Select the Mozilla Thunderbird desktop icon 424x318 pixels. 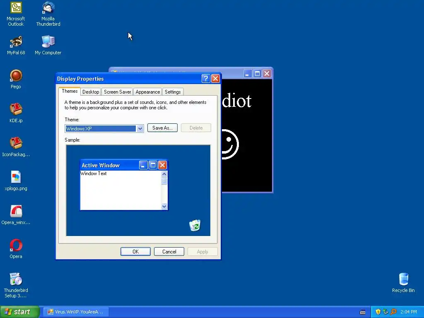[x=48, y=14]
